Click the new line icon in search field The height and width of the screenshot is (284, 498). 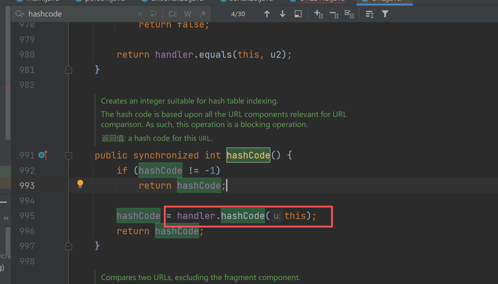pyautogui.click(x=153, y=14)
